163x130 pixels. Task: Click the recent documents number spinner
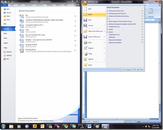(62, 121)
